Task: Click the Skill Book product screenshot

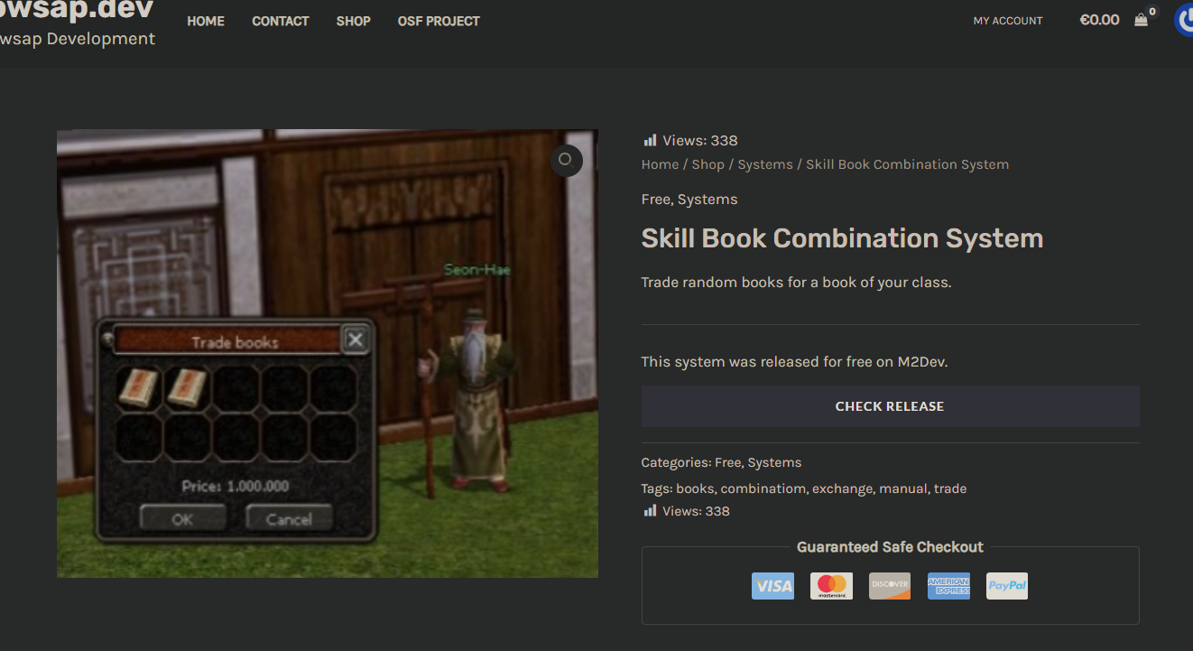Action: [x=327, y=353]
